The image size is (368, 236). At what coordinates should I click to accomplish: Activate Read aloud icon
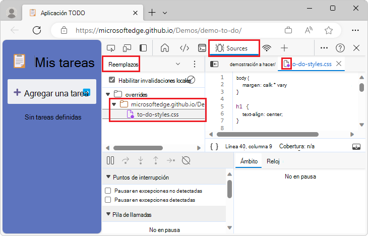(x=309, y=30)
